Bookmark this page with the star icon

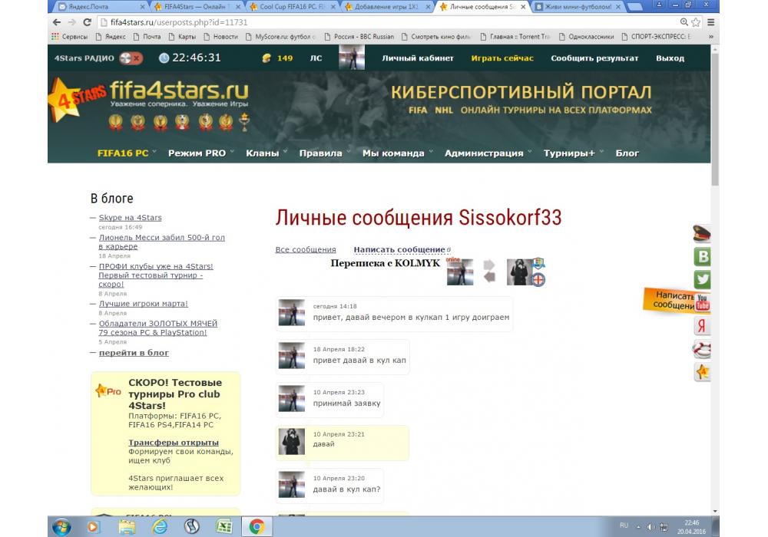point(696,22)
